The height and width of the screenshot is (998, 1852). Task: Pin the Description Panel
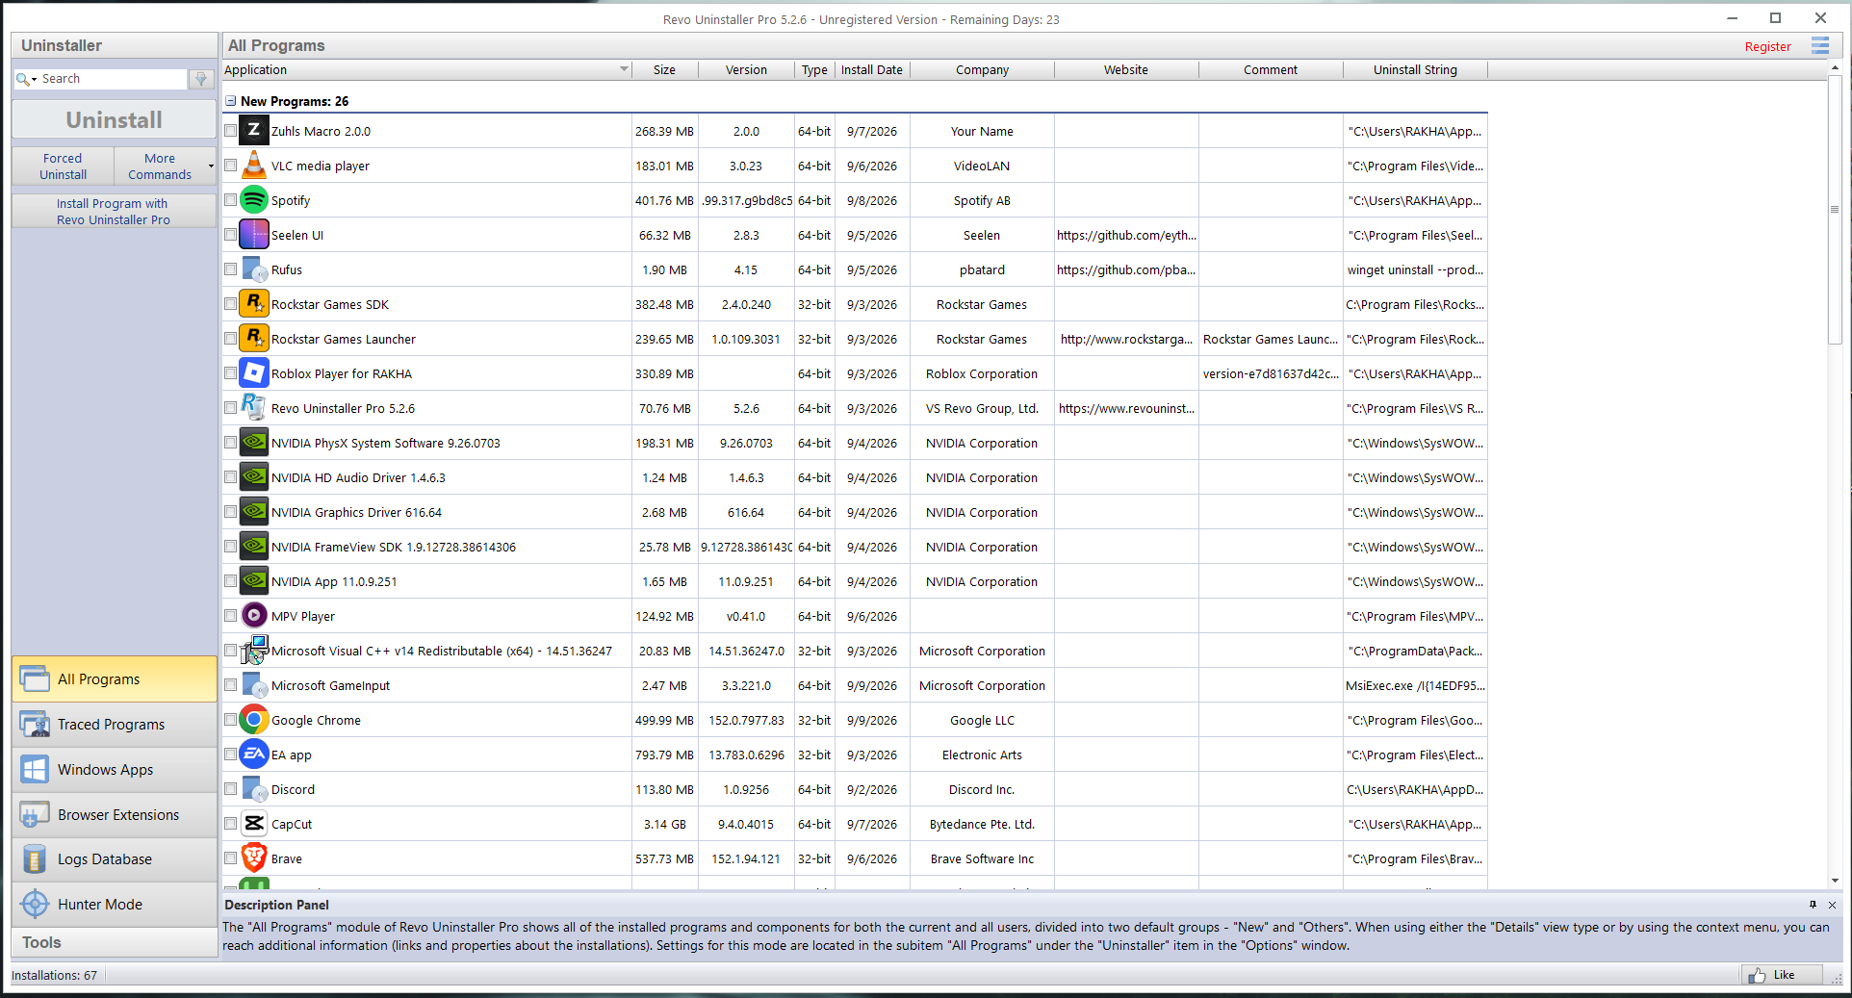pos(1813,905)
